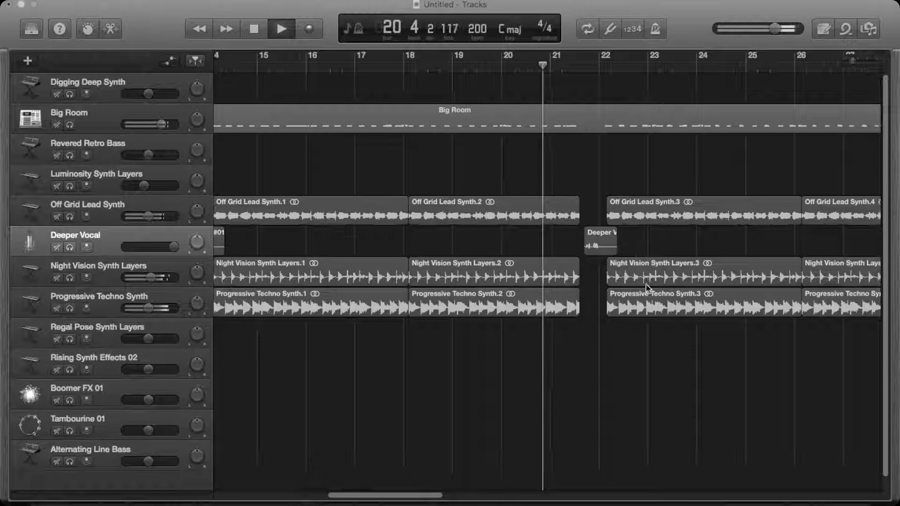Open the LCD display mode selector

tap(353, 29)
